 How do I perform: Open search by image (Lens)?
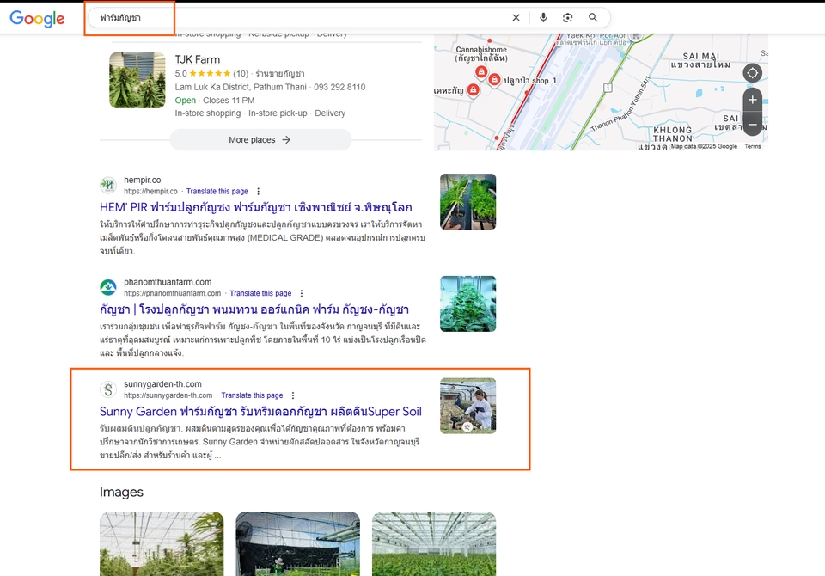(568, 18)
